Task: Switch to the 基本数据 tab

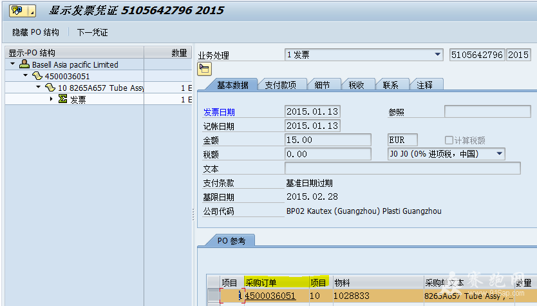Action: tap(232, 85)
